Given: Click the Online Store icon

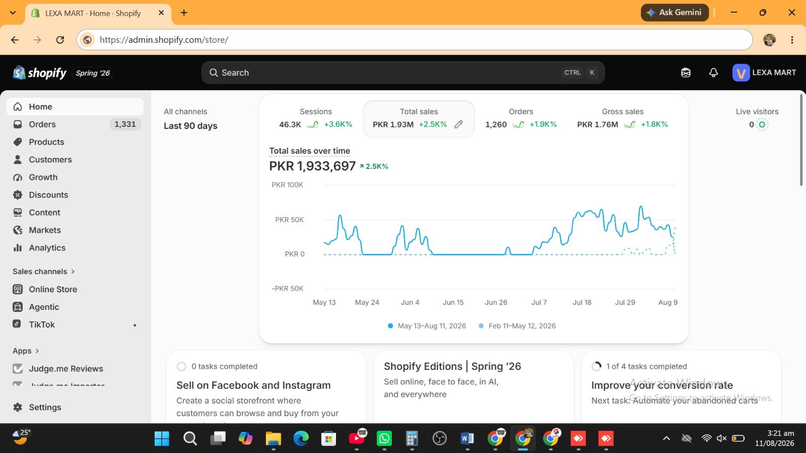Looking at the screenshot, I should coord(18,289).
